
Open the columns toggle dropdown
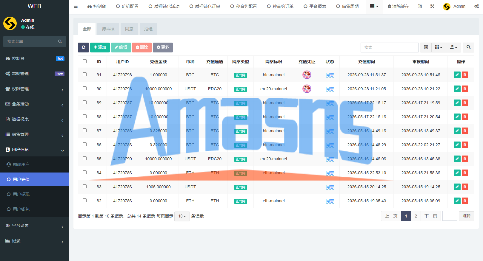pyautogui.click(x=439, y=47)
